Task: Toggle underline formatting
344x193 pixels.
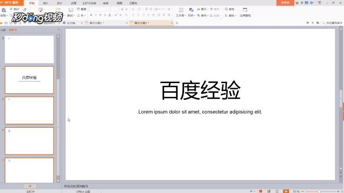Action: [100, 15]
